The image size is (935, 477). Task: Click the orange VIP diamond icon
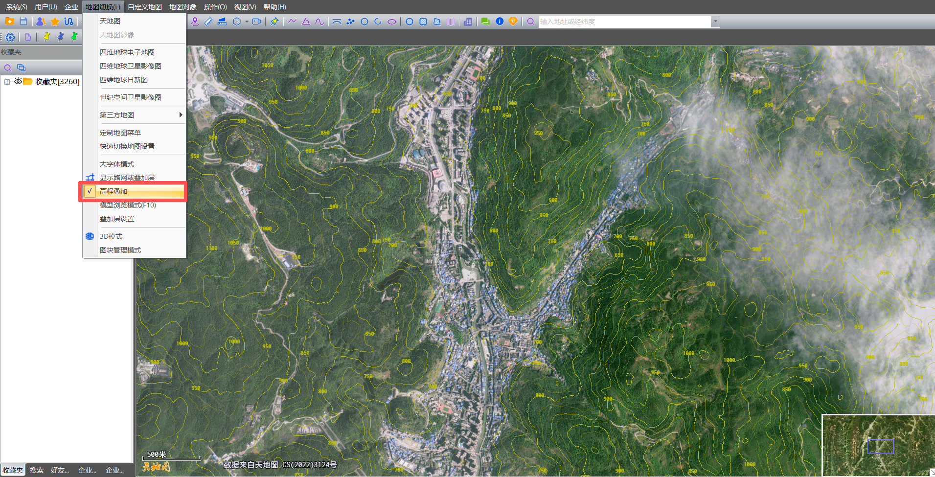513,22
